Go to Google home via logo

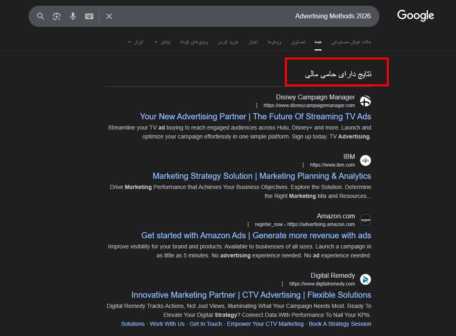(x=415, y=15)
